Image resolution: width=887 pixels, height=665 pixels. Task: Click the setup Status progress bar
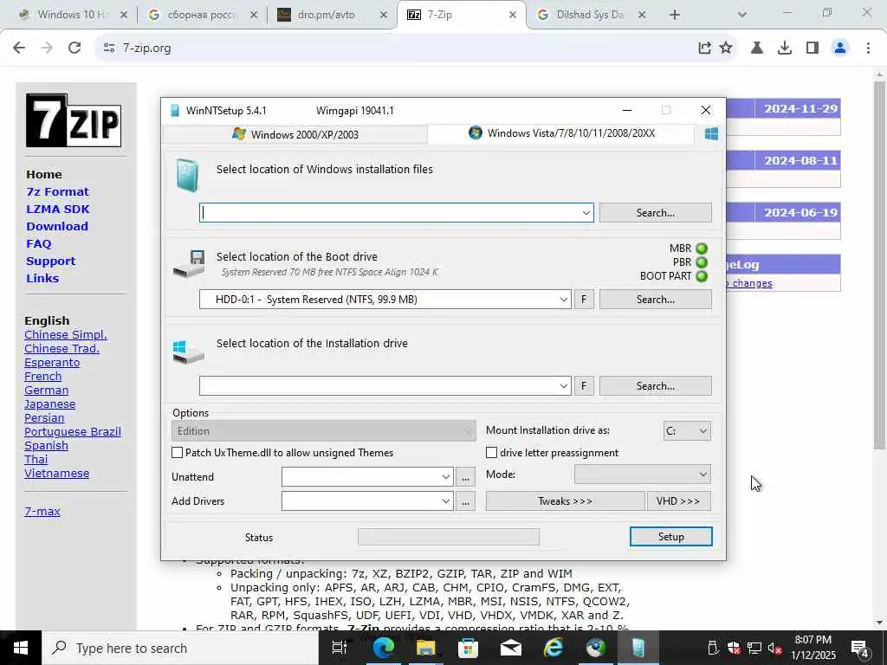pyautogui.click(x=449, y=537)
